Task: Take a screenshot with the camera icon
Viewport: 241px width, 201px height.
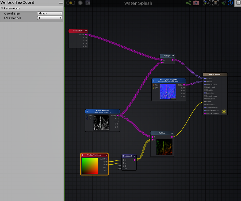Action: point(196,3)
